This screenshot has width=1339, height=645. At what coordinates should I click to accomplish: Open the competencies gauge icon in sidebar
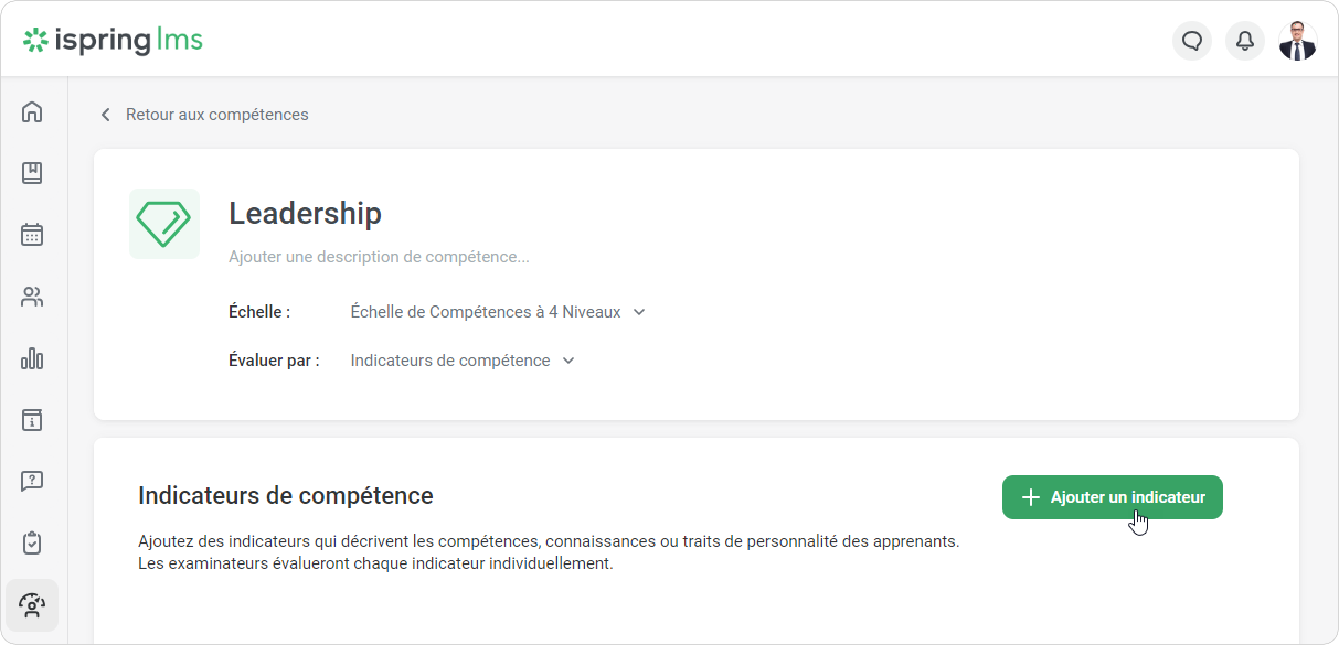(x=32, y=605)
